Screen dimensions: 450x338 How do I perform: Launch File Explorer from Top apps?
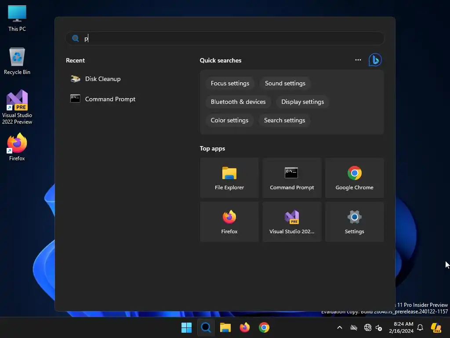click(229, 178)
